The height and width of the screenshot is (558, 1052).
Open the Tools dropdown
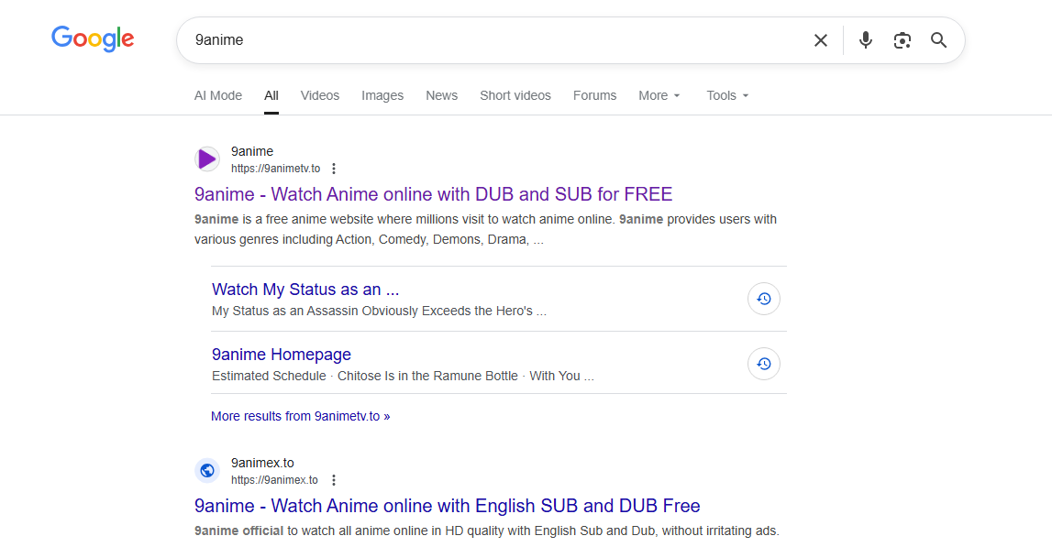pos(727,95)
